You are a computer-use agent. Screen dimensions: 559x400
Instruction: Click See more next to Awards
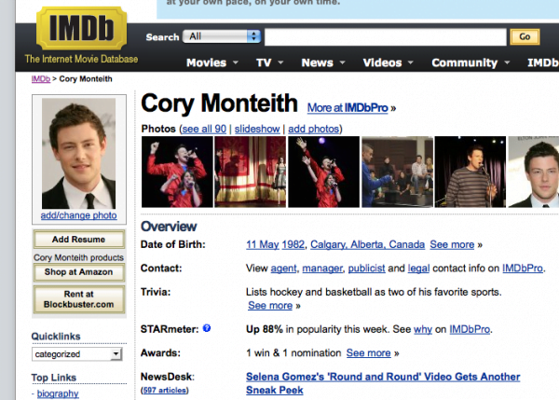tap(369, 353)
